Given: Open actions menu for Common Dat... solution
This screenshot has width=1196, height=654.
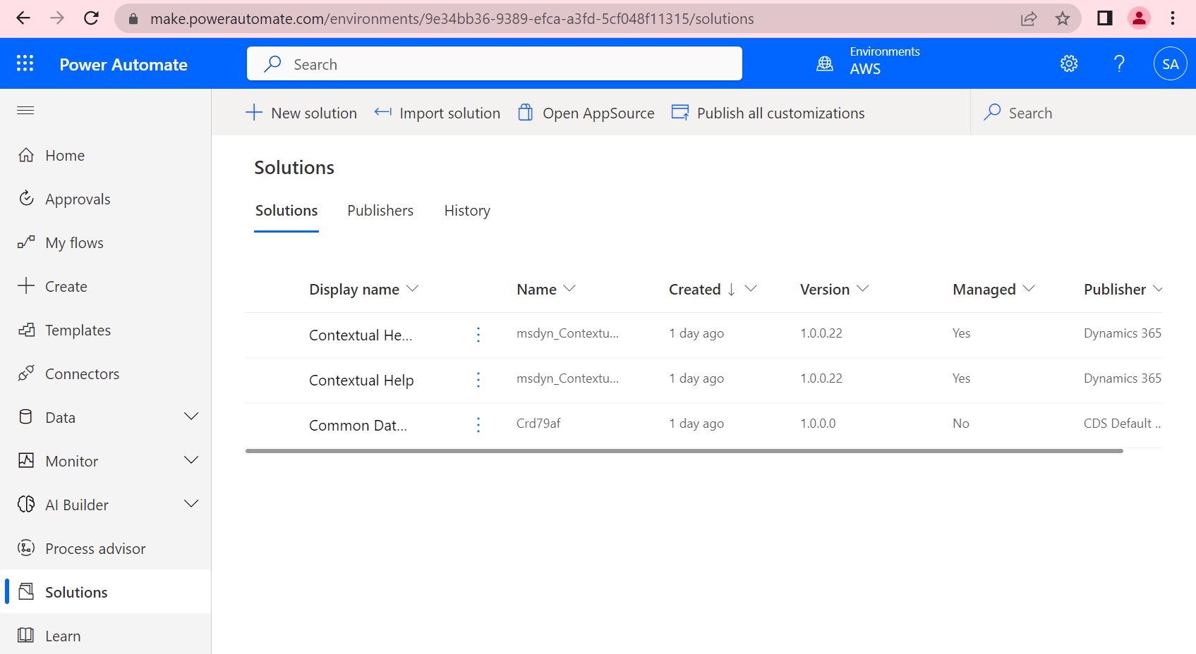Looking at the screenshot, I should point(478,425).
